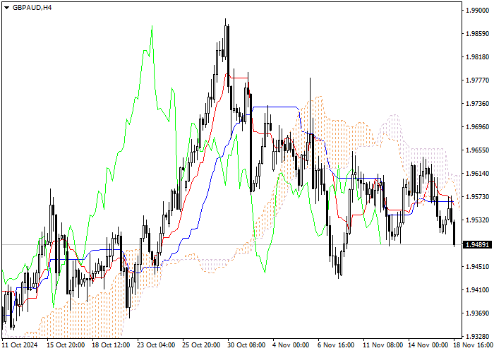Screen dimensions: 494x353
Task: Click the 1.94100 price scale label
Action: click(x=478, y=290)
